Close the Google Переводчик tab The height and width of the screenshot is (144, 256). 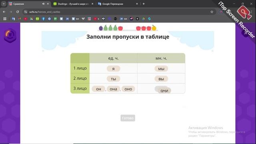(x=137, y=4)
